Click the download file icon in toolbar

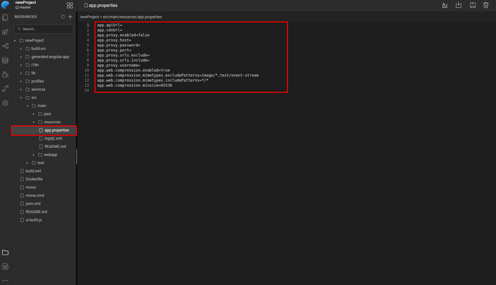459,5
